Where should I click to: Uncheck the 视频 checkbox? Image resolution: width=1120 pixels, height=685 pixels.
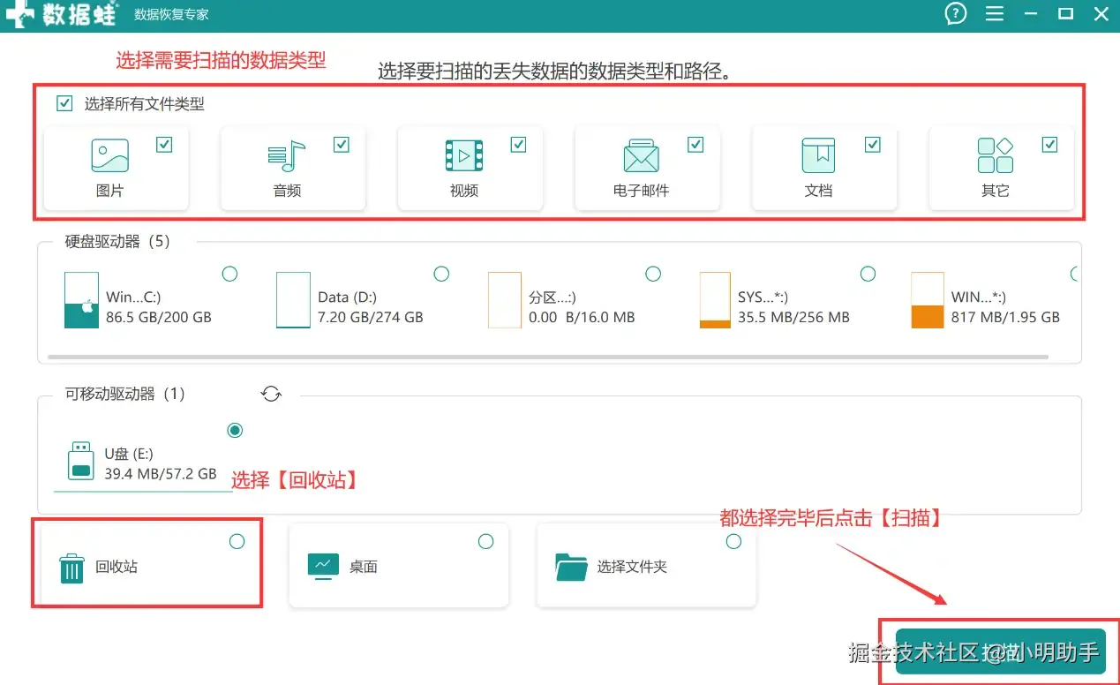518,145
